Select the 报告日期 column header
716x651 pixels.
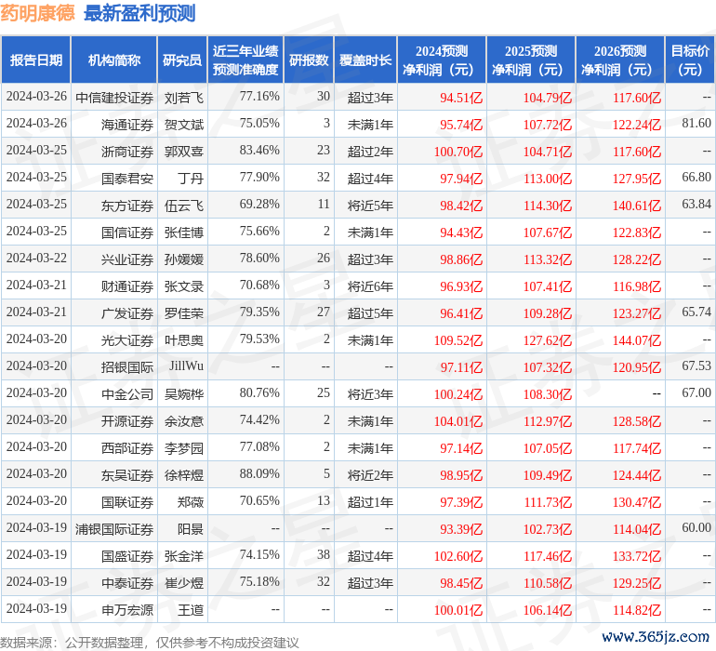(x=36, y=60)
